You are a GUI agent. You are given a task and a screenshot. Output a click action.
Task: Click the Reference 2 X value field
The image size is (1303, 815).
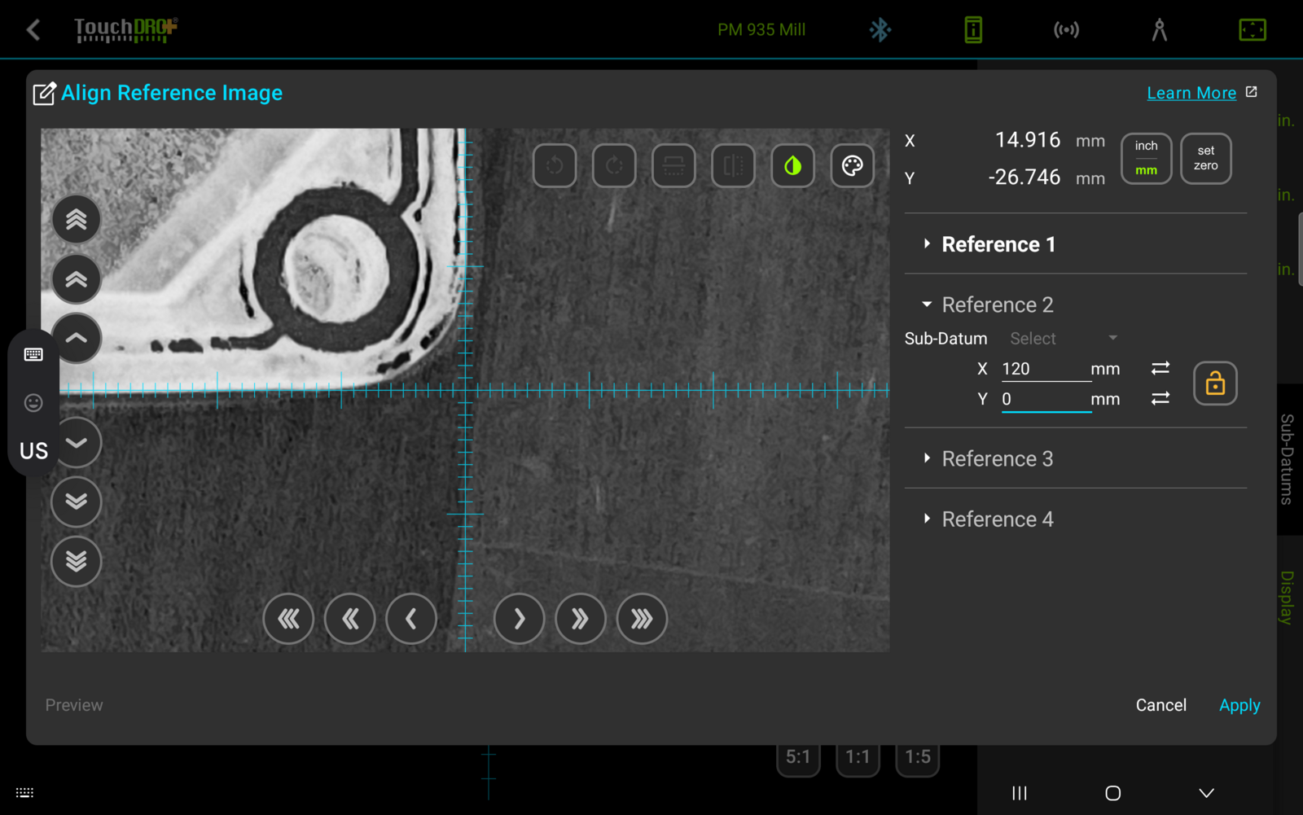click(1046, 369)
